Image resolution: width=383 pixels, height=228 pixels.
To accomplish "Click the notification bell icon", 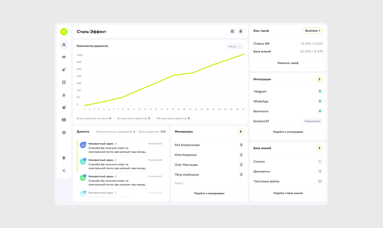I will [240, 31].
